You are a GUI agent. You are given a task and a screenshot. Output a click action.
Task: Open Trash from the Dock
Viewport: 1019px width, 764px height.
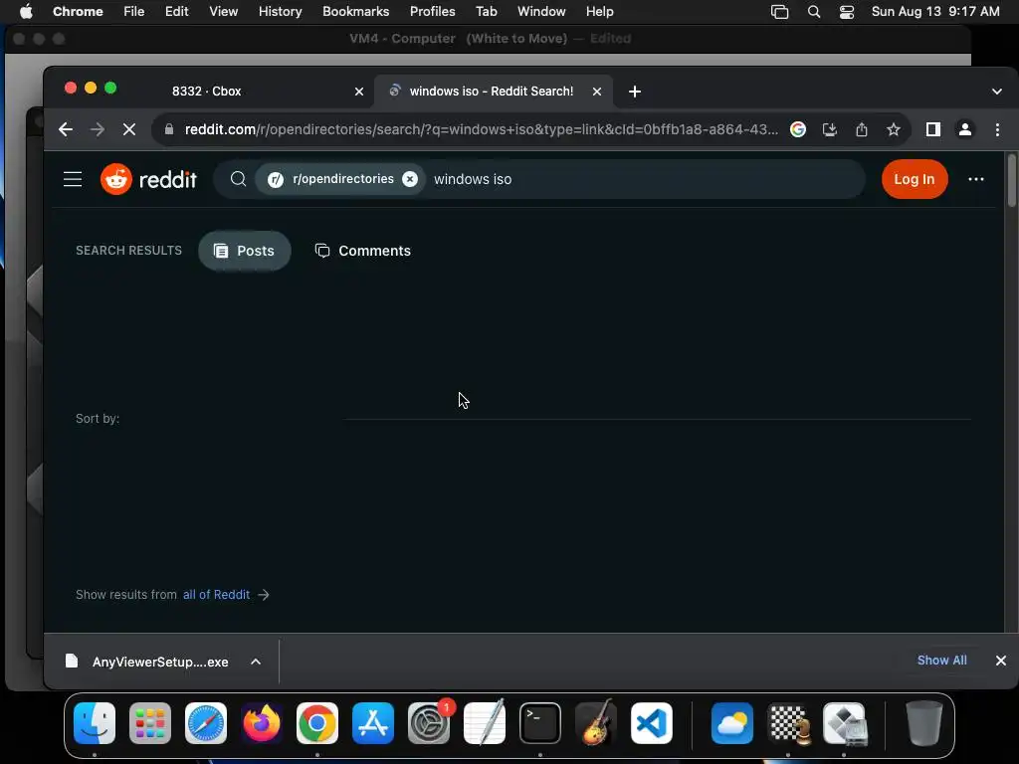click(924, 723)
